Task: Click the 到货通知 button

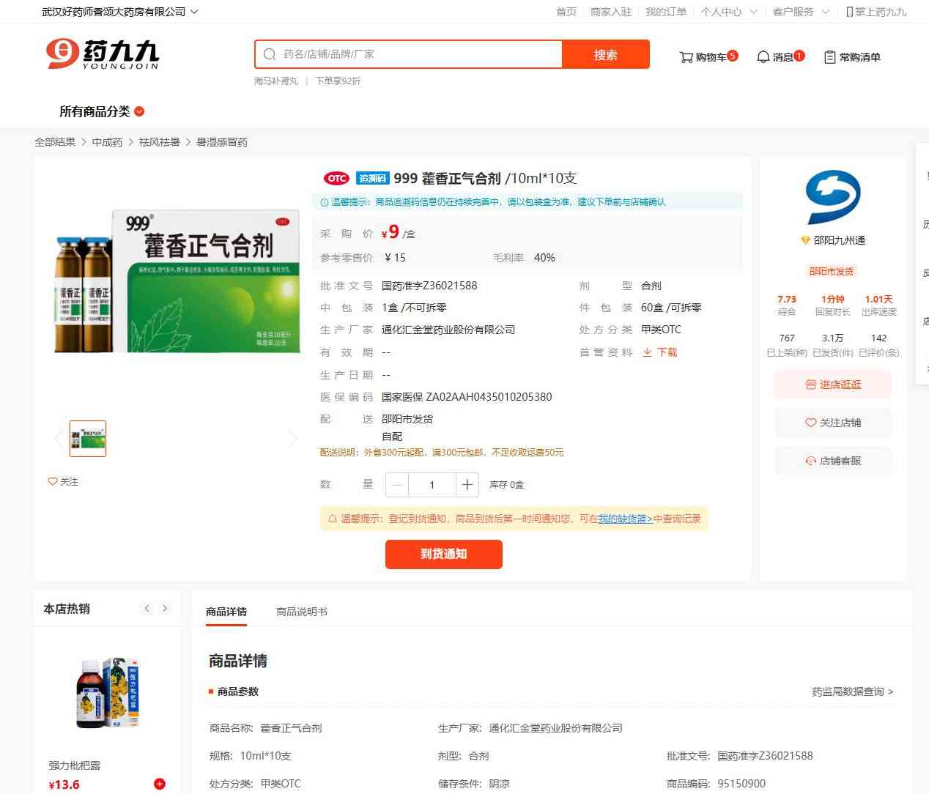Action: click(x=443, y=554)
